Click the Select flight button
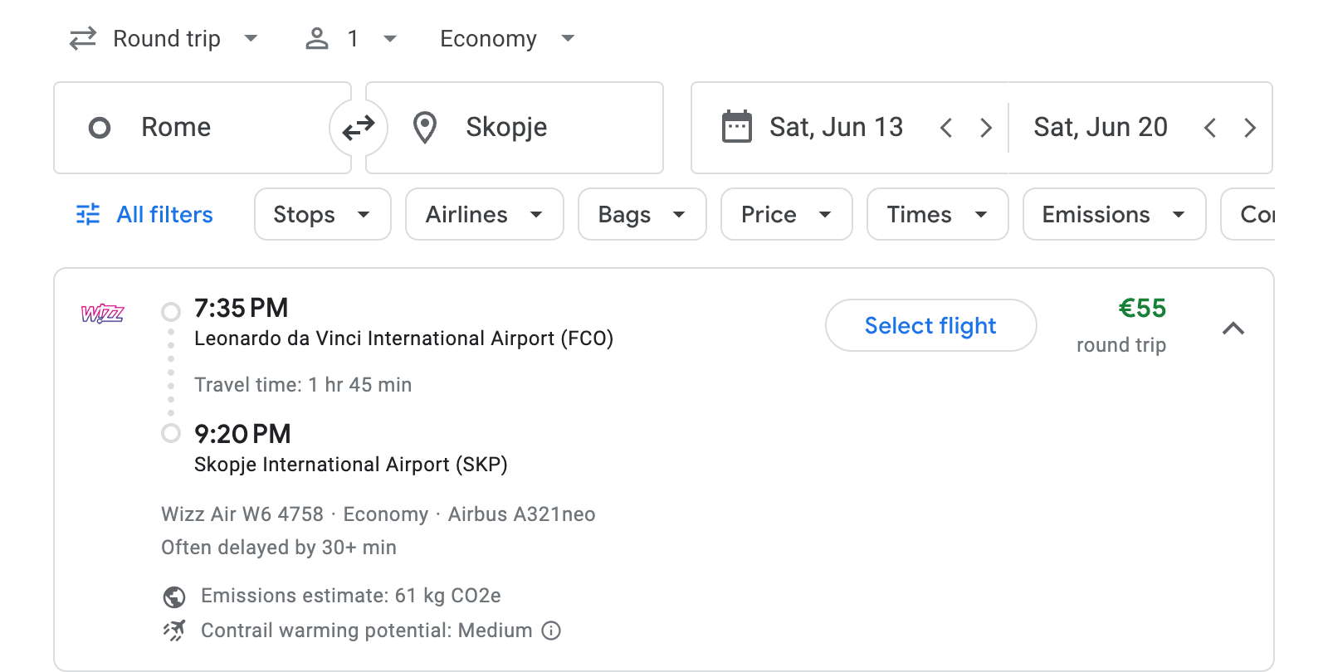The image size is (1328, 672). 930,325
